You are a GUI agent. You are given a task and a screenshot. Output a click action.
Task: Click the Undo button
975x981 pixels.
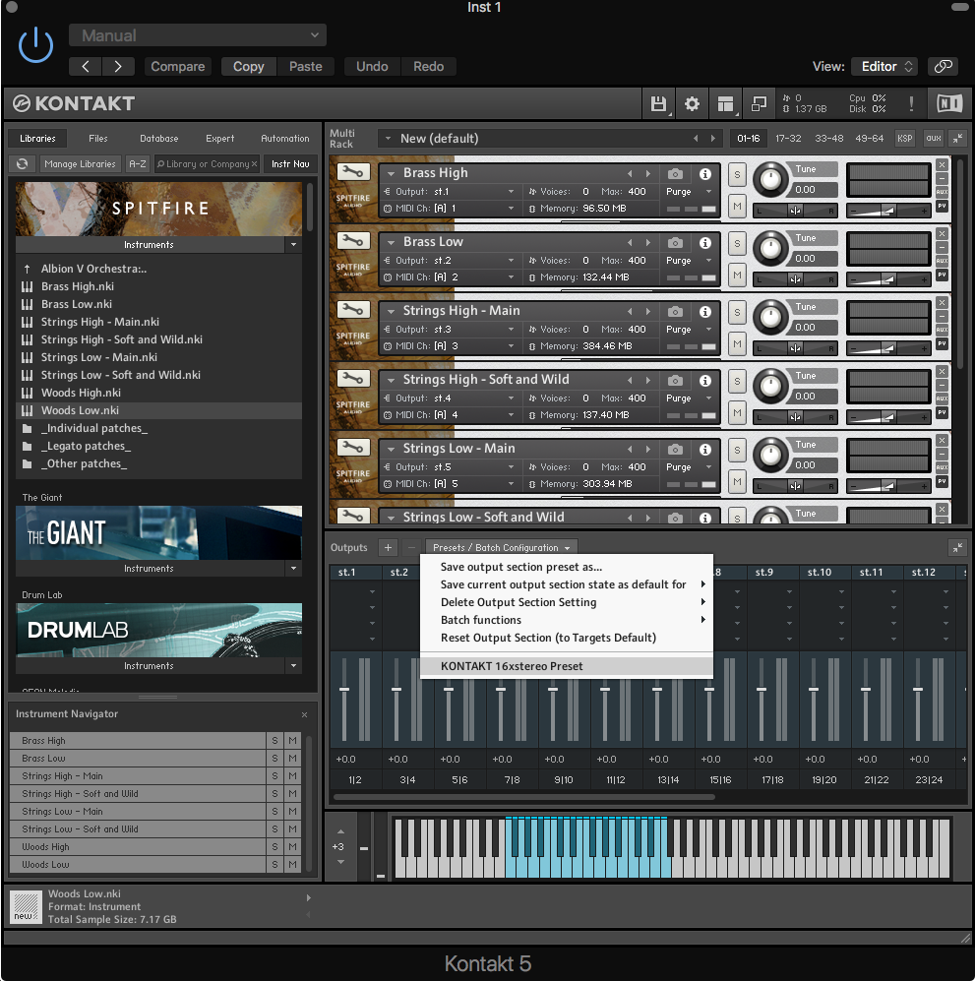tap(372, 66)
